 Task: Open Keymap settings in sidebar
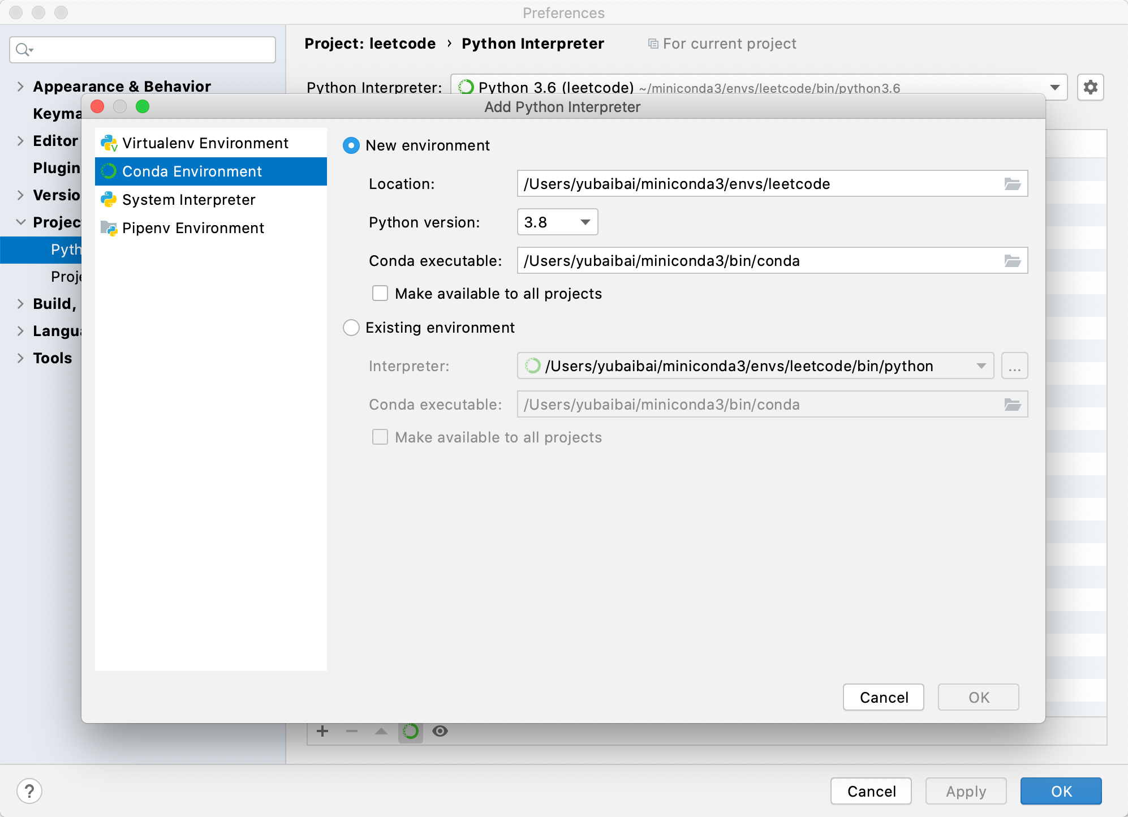click(x=57, y=114)
